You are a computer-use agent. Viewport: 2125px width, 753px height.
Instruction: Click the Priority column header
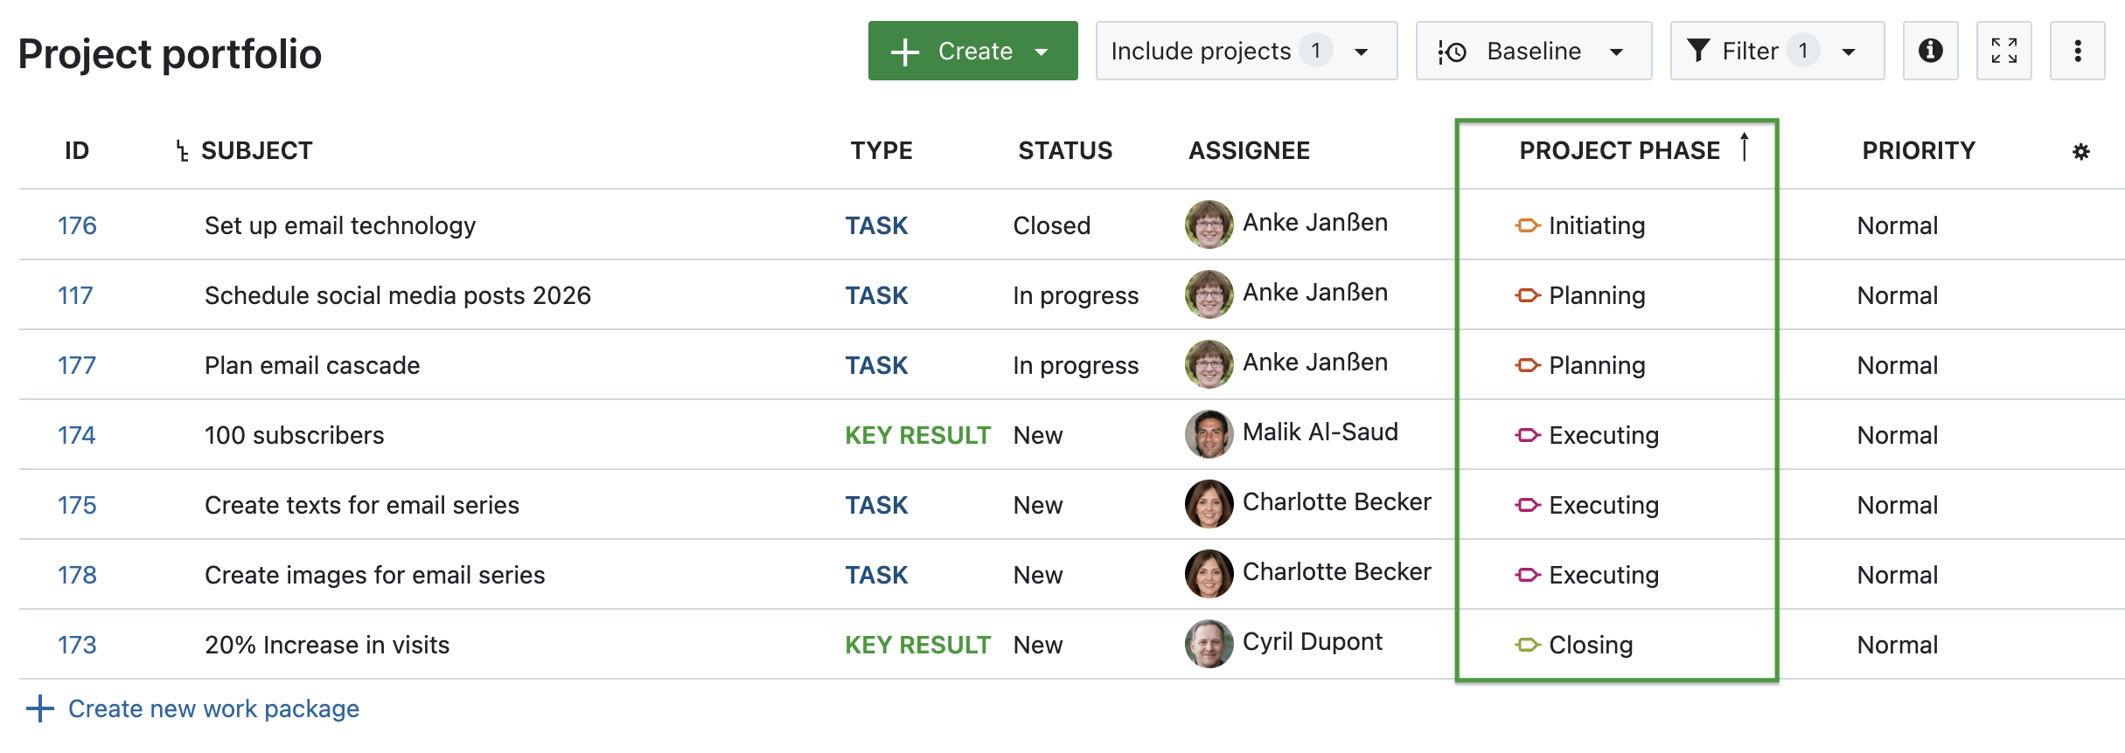(x=1918, y=151)
